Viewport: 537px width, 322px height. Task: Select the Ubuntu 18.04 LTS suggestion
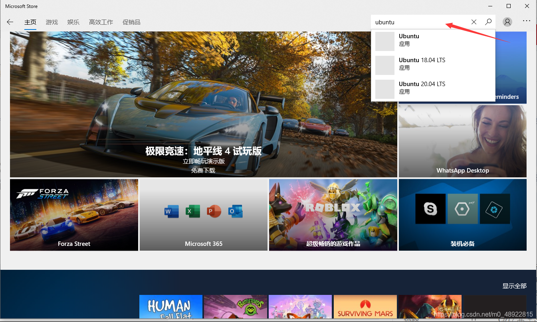[x=433, y=65]
